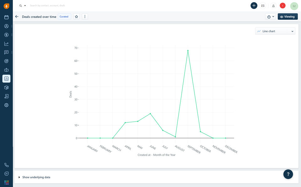
Task: Open the three-dot more options menu
Action: coord(85,17)
